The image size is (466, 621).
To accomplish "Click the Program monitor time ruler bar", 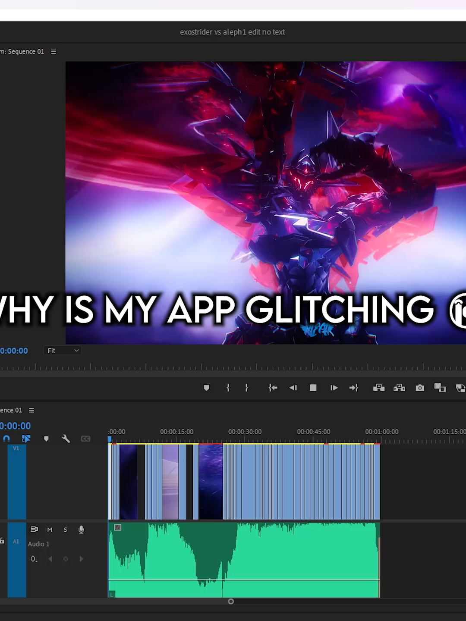I will [x=233, y=367].
